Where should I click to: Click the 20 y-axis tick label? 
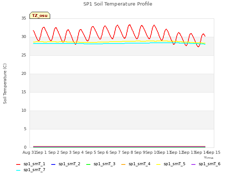pyautogui.click(x=24, y=74)
